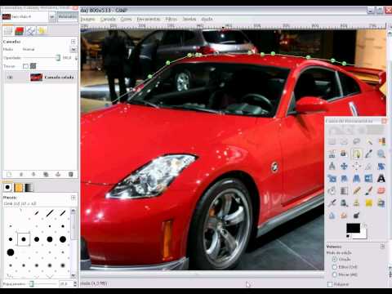392x294 pixels.
Task: Adjust the brush spacing stepper arrows
Action: click(75, 283)
